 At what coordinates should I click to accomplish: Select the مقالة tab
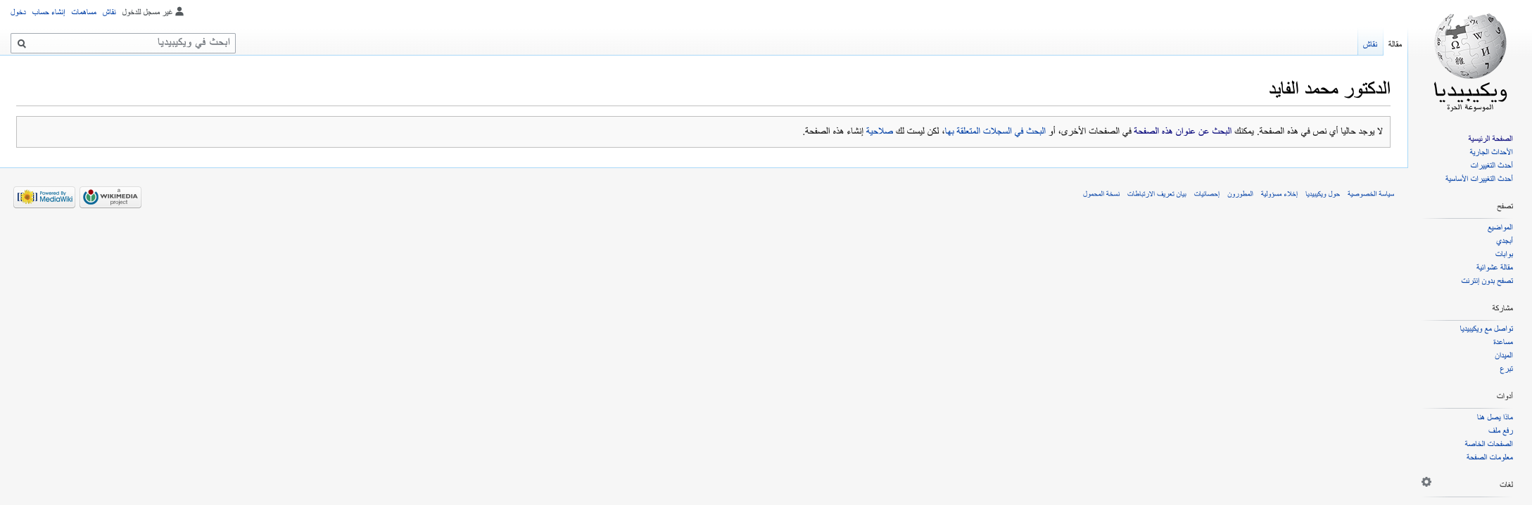pyautogui.click(x=1394, y=44)
